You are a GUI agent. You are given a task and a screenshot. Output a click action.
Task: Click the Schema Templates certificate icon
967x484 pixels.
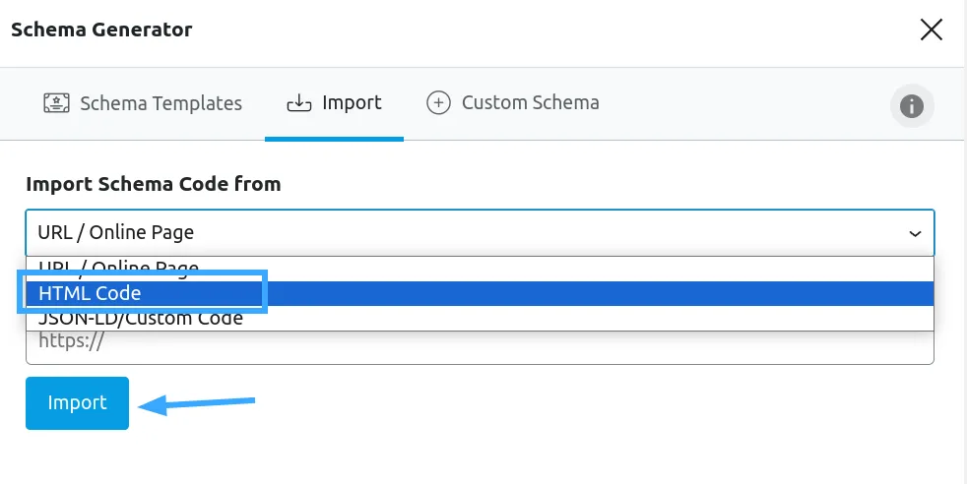[x=56, y=103]
